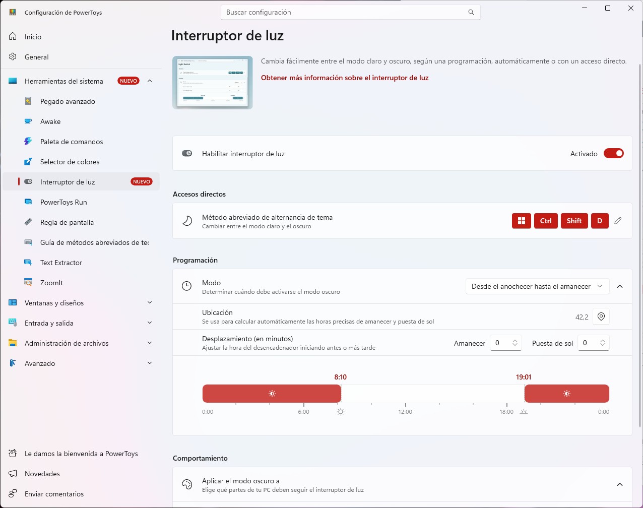Click the early-morning dark mode timeline bar
This screenshot has width=643, height=508.
pos(272,394)
